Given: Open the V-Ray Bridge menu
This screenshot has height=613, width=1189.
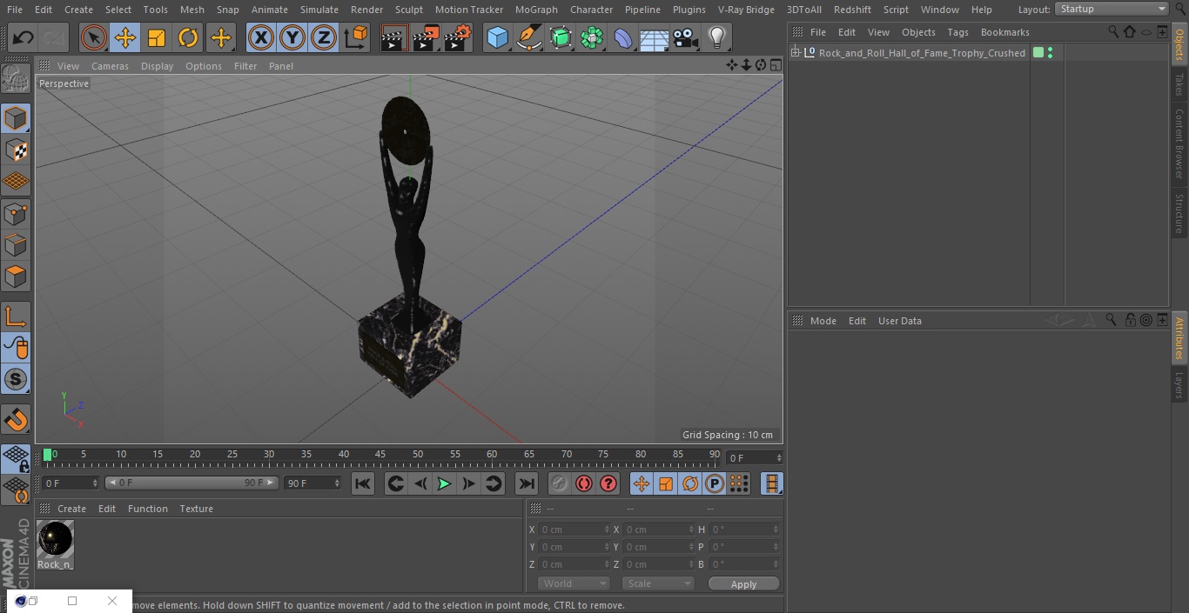Looking at the screenshot, I should 746,10.
